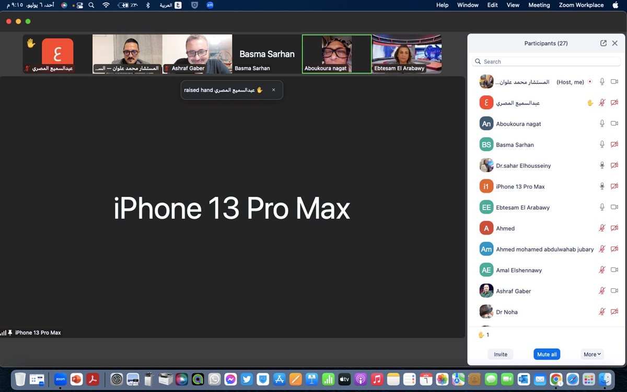Open Numbers in the Dock
Image resolution: width=627 pixels, height=392 pixels.
coord(328,379)
